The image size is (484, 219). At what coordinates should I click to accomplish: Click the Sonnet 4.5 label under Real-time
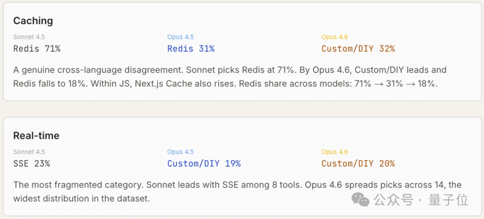(x=29, y=152)
